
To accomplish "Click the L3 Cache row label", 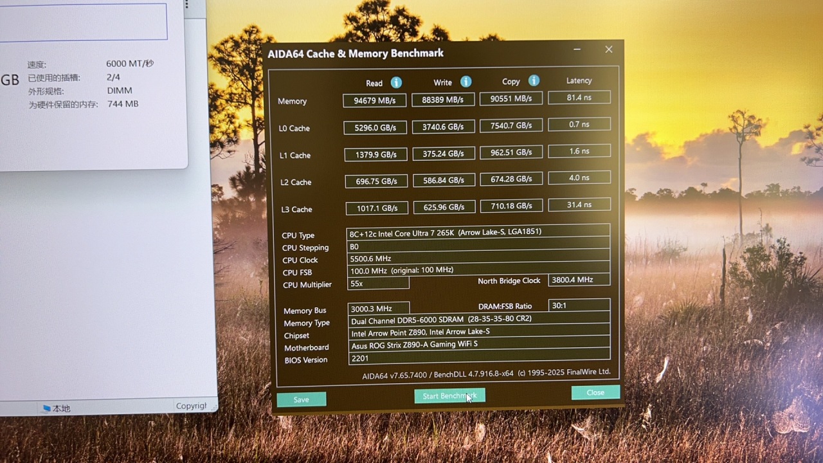I will pos(296,210).
